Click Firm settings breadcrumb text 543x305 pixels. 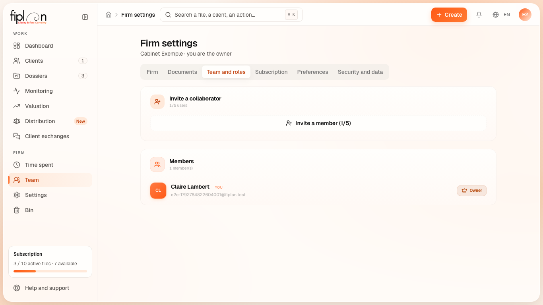pos(138,15)
